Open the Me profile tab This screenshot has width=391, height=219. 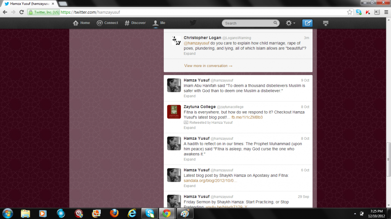(x=159, y=23)
